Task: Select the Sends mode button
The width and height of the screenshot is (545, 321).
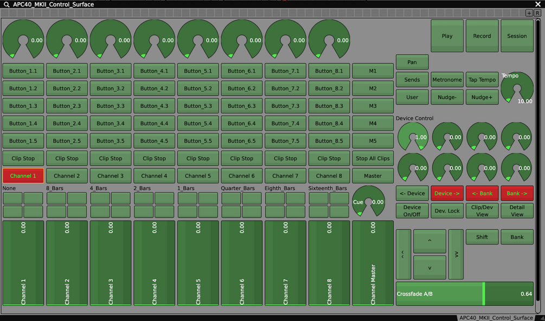Action: click(412, 80)
